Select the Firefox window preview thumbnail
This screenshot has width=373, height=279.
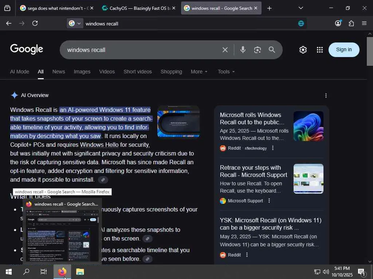coord(62,235)
